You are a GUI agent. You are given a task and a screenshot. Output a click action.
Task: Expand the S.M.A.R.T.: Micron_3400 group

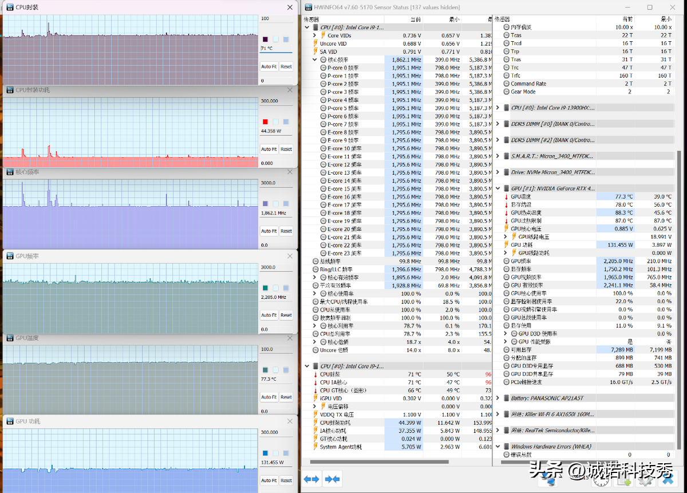pos(498,156)
